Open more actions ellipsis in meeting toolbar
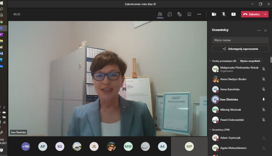272x156 pixels. tap(199, 14)
